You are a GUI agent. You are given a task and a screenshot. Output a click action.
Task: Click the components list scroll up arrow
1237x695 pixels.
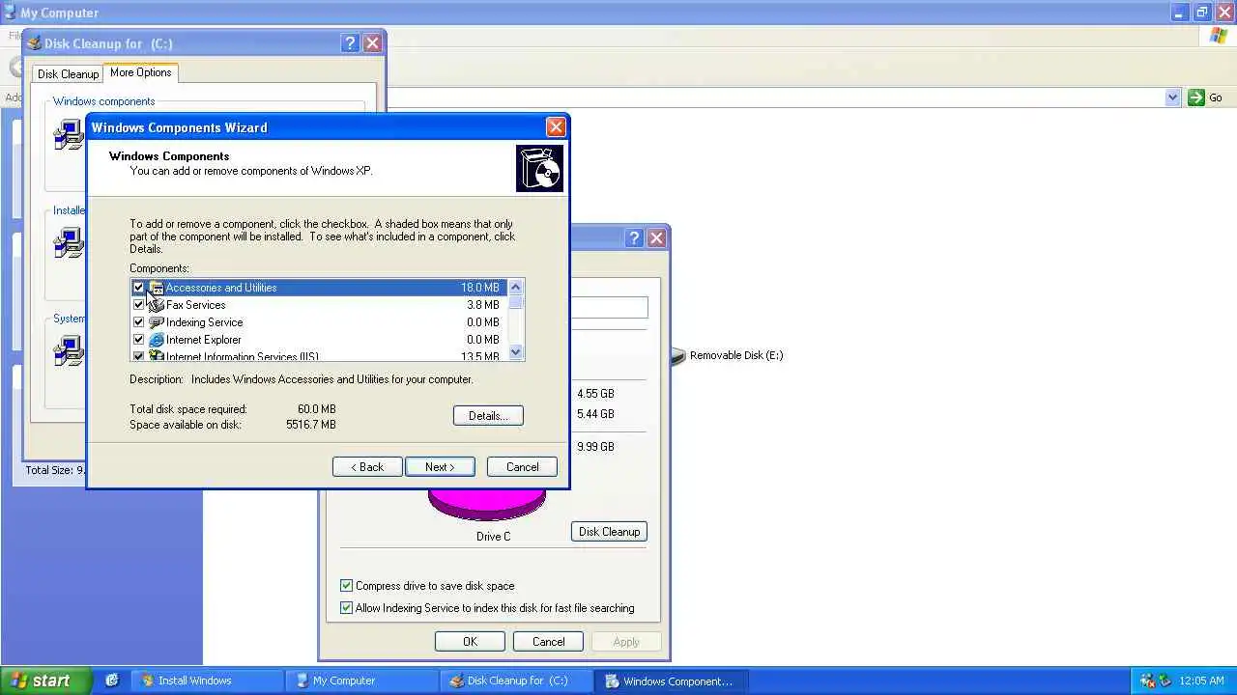pos(516,287)
